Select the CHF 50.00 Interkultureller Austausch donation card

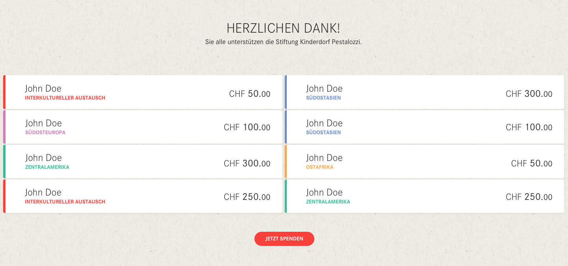pos(143,92)
